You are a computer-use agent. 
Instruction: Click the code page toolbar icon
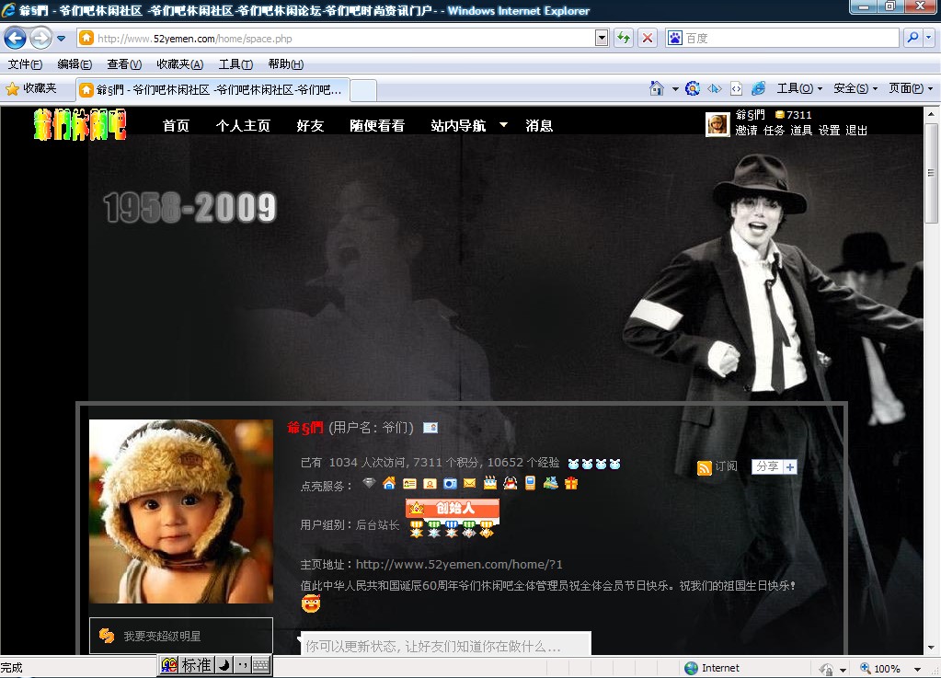[x=737, y=89]
